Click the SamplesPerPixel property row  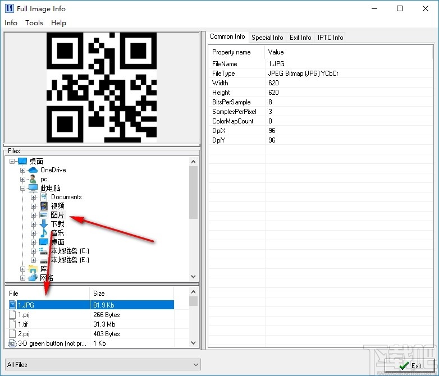tap(321, 112)
